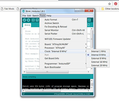Expand the Programmer ArduinoISP submenu

(x=63, y=64)
